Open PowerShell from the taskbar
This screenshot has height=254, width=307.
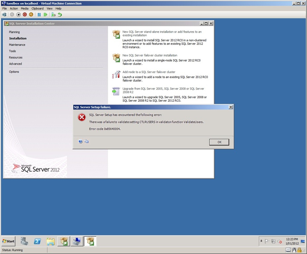pyautogui.click(x=37, y=241)
